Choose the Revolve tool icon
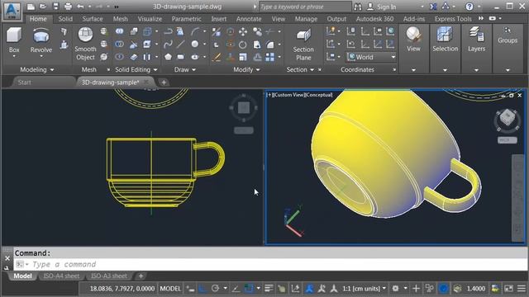 click(x=41, y=35)
